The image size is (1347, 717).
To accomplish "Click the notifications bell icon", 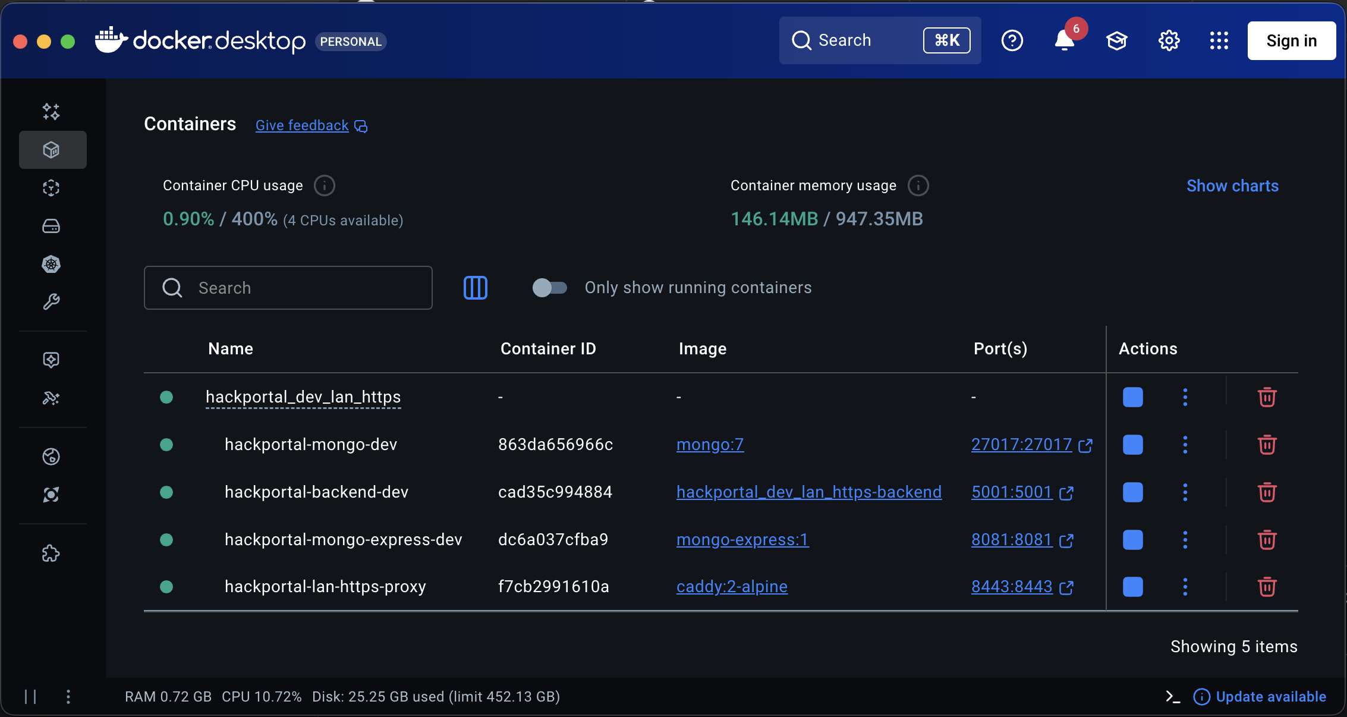I will tap(1064, 40).
